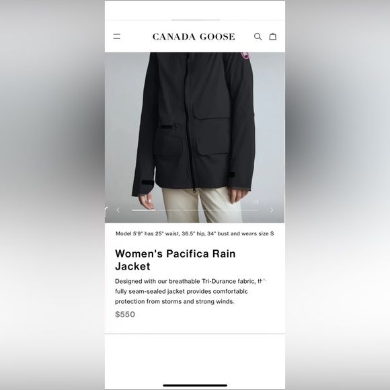Select the $550 price label

(x=125, y=314)
